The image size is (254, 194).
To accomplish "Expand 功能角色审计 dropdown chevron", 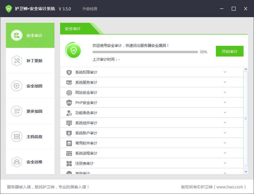I will [x=225, y=112].
